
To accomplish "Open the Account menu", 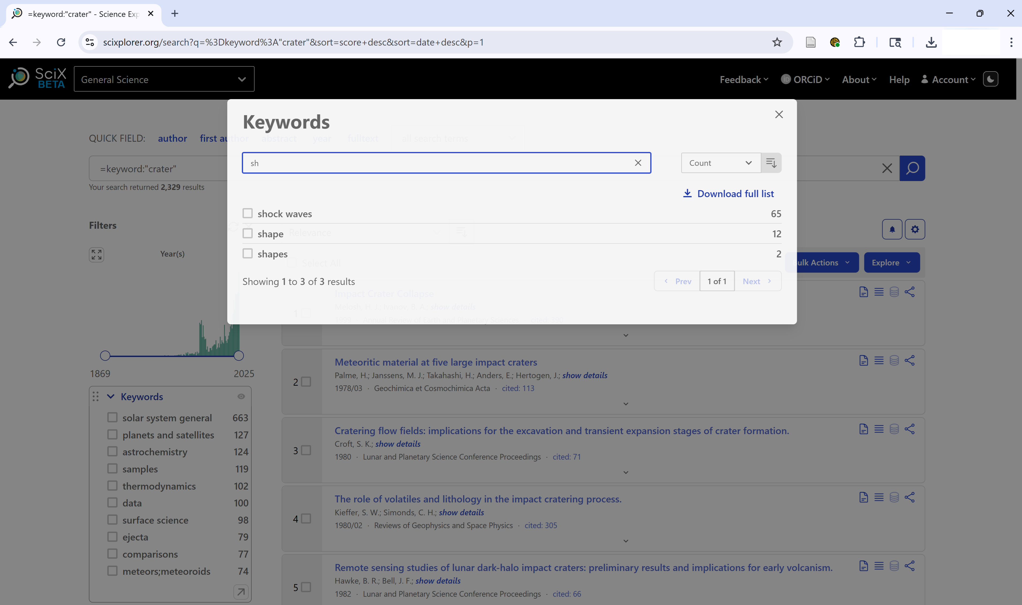I will tap(948, 80).
